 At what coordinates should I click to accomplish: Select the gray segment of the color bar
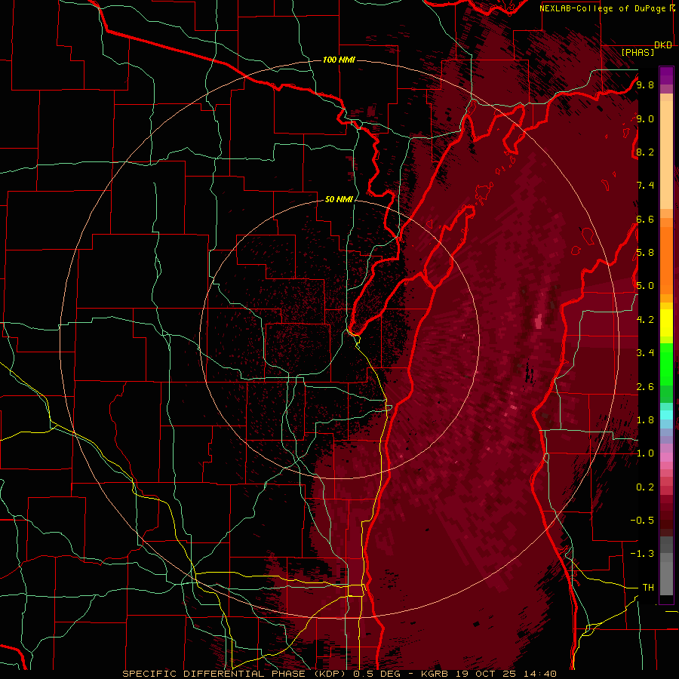coord(666,567)
